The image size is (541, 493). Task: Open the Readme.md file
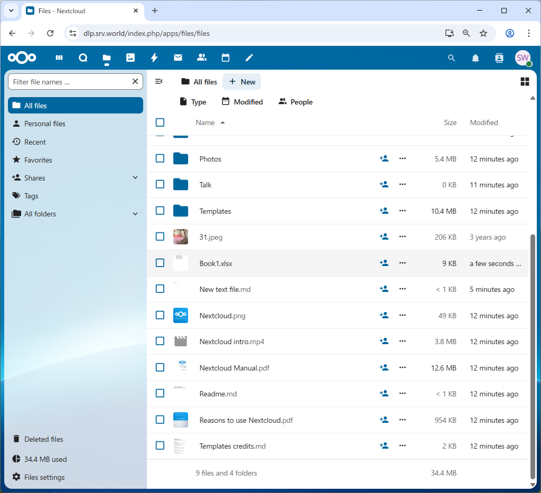pos(218,394)
